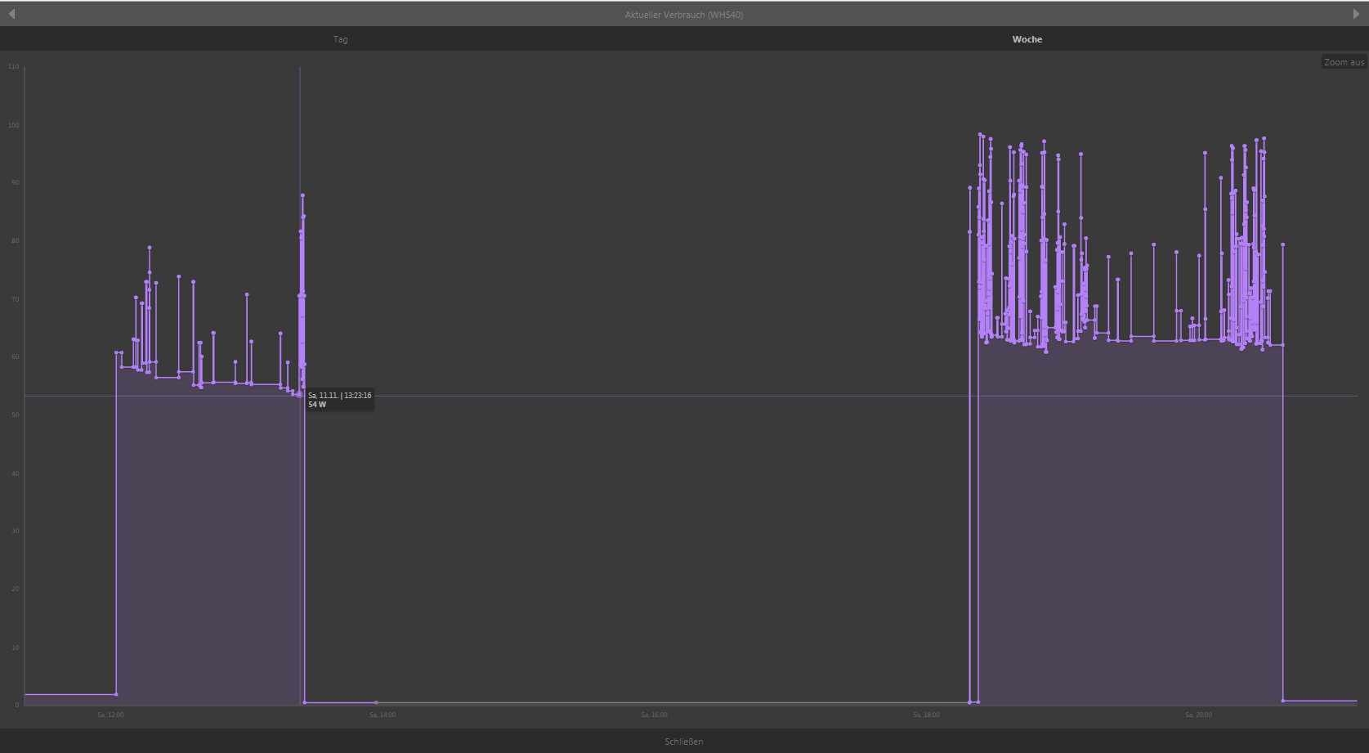1369x753 pixels.
Task: Click the previous chart left arrow
Action: (x=11, y=14)
